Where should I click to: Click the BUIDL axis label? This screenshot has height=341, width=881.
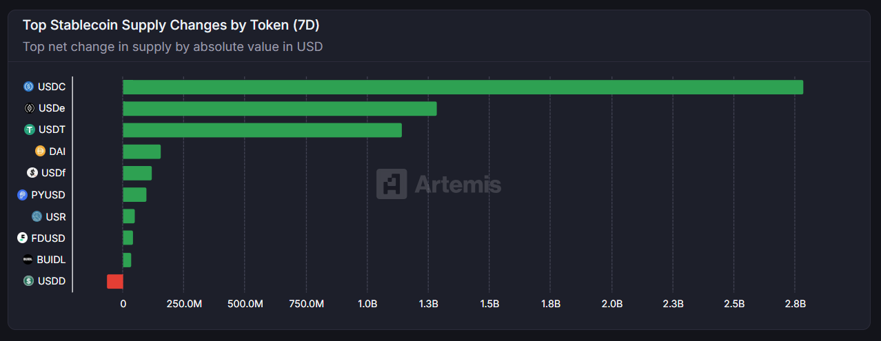click(51, 260)
